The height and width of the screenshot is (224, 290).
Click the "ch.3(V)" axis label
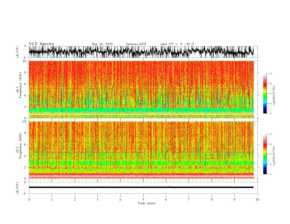(18, 188)
